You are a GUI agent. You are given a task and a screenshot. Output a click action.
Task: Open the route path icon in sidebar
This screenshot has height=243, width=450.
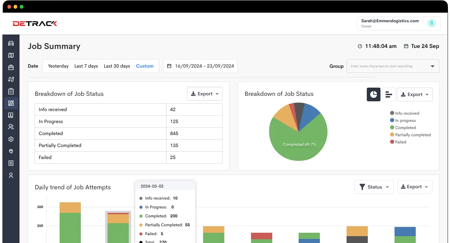(x=11, y=79)
